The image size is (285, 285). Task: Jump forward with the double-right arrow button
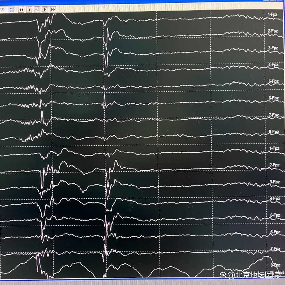53,10
